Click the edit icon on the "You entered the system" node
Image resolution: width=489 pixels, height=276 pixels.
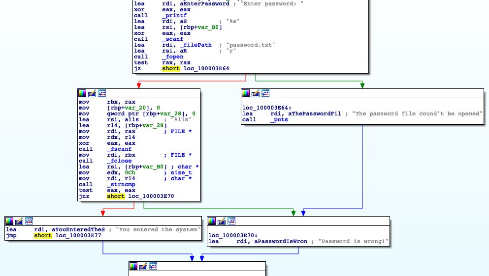19,221
